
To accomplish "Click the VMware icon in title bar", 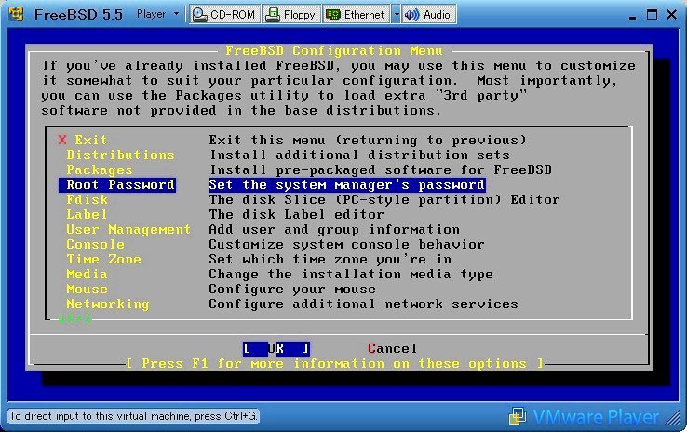I will click(14, 14).
